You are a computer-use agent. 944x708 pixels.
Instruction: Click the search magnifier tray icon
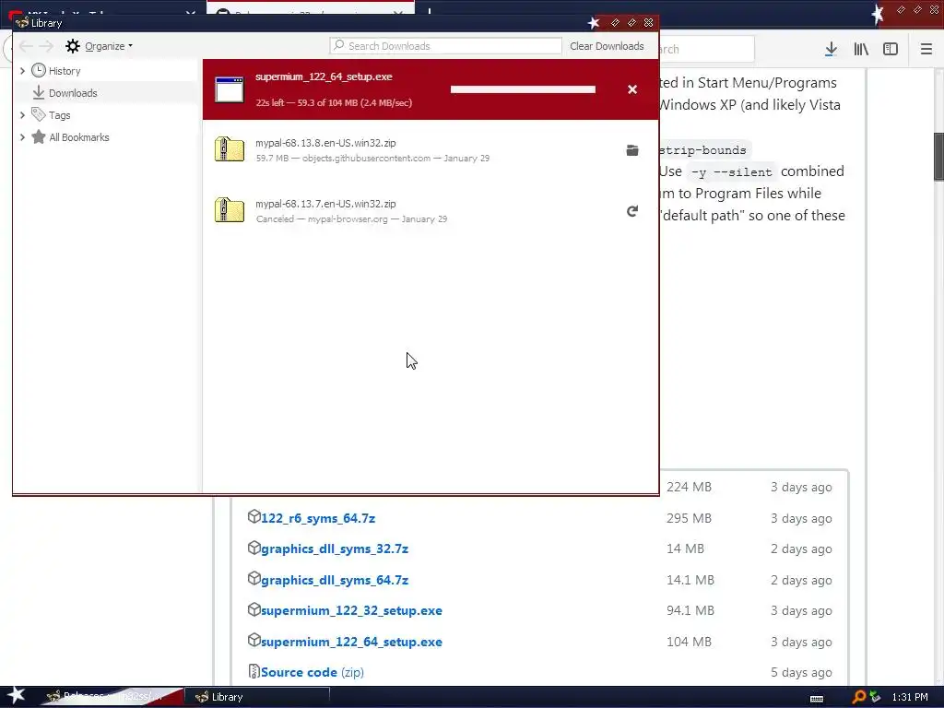point(858,697)
